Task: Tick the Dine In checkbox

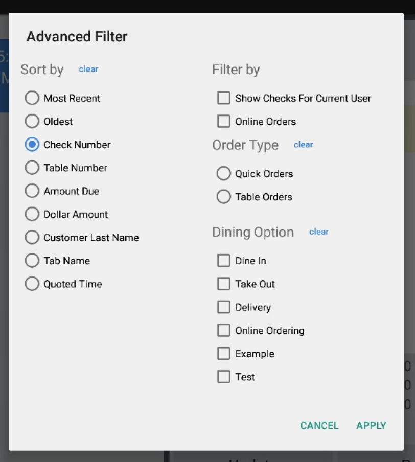Action: (x=224, y=261)
